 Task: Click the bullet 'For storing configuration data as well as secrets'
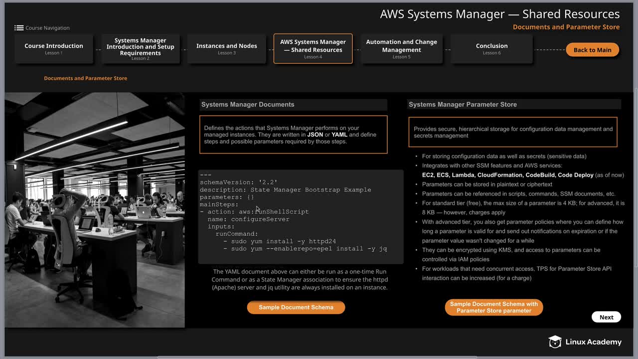[x=504, y=156]
